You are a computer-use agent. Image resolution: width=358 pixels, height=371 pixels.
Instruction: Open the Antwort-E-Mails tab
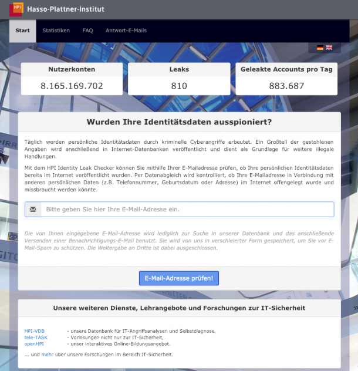coord(126,31)
